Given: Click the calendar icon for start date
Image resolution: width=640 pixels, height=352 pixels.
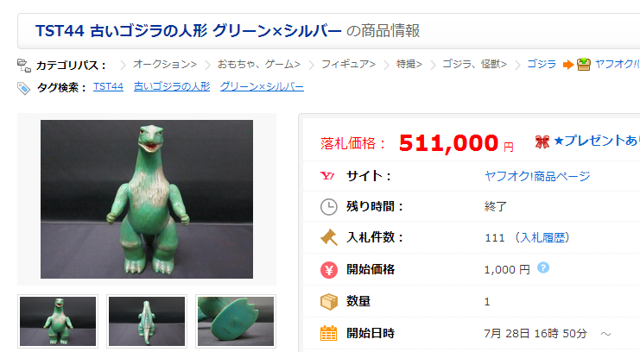Looking at the screenshot, I should pos(328,333).
